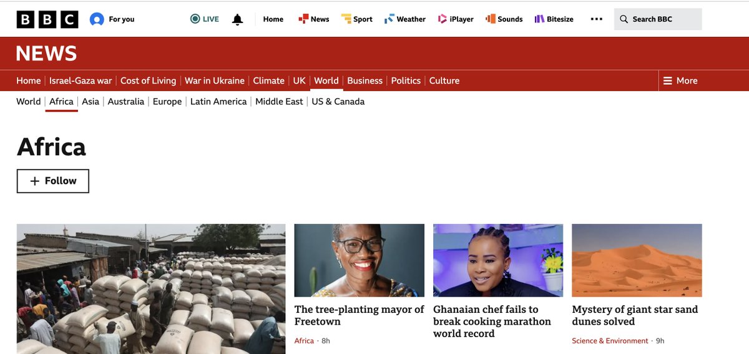Click the Bitesize icon in top bar
The height and width of the screenshot is (354, 749).
(x=539, y=19)
